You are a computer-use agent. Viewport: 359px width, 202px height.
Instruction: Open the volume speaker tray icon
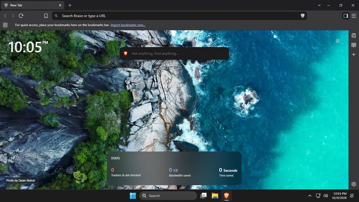326,196
